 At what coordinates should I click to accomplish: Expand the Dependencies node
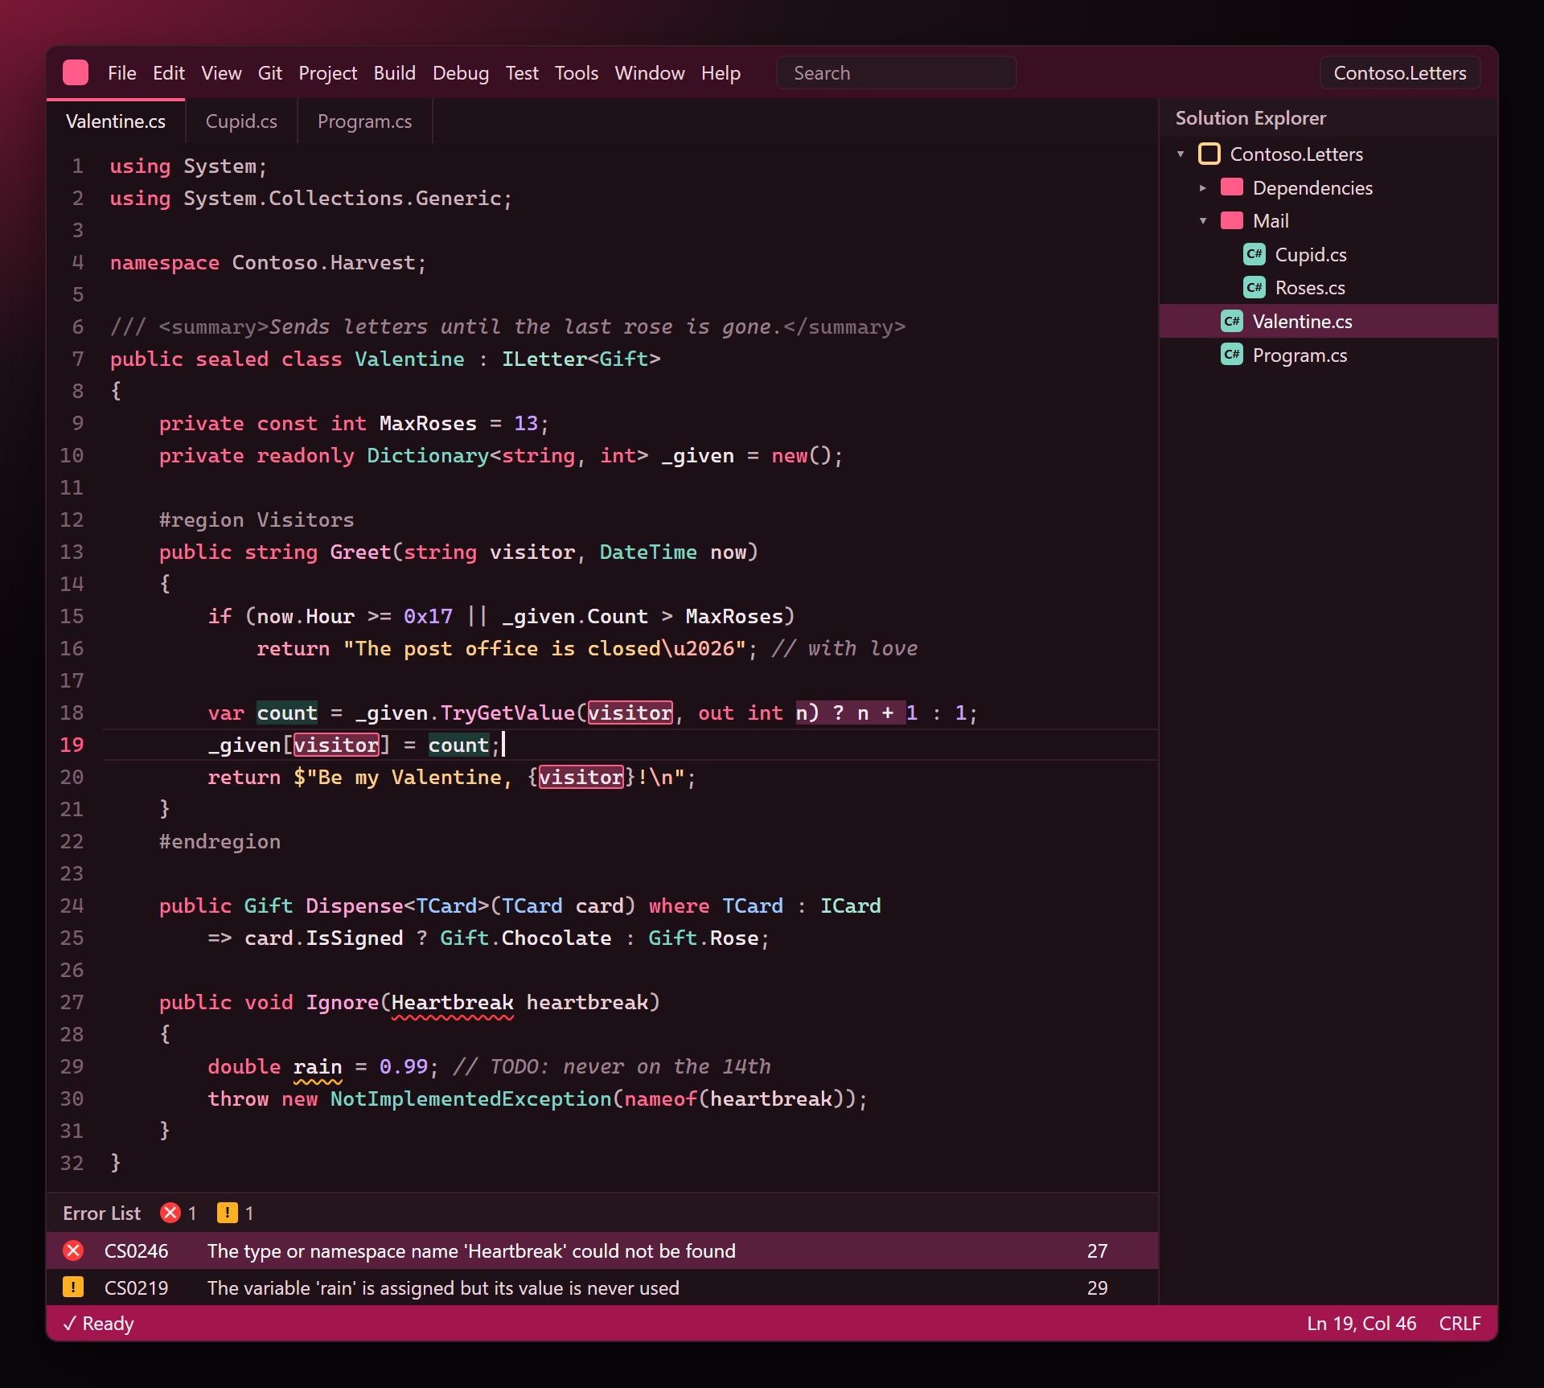coord(1203,187)
